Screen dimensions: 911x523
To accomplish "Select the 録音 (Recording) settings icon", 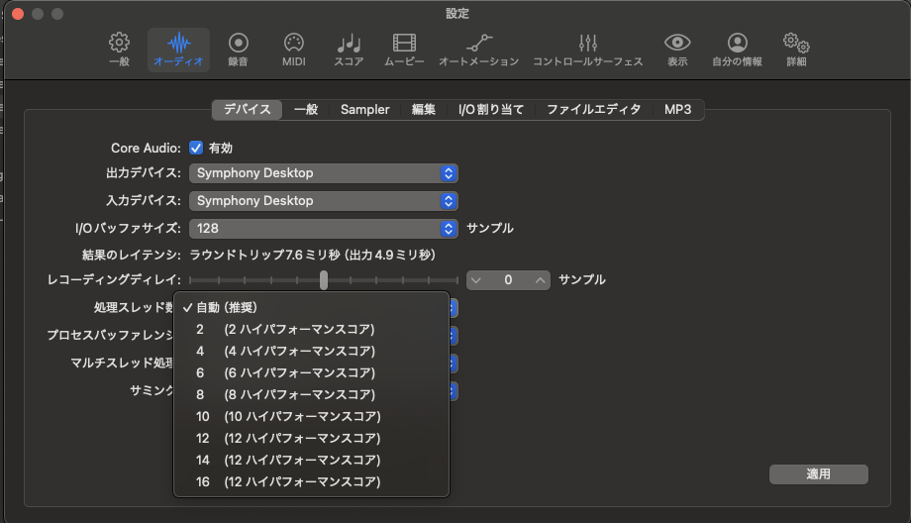I will click(x=238, y=50).
